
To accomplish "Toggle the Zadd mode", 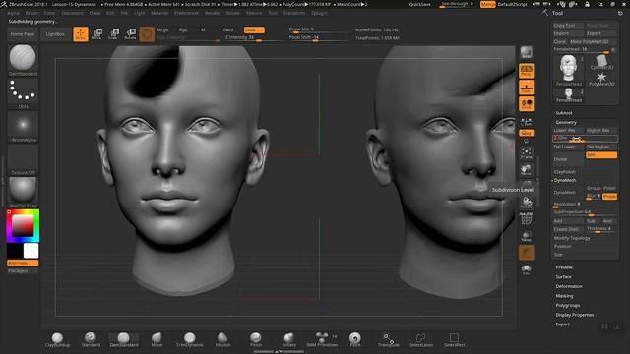I will coord(229,30).
